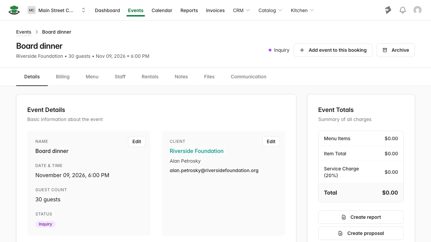The image size is (431, 242).
Task: Click the Total $0.00 row
Action: [361, 193]
